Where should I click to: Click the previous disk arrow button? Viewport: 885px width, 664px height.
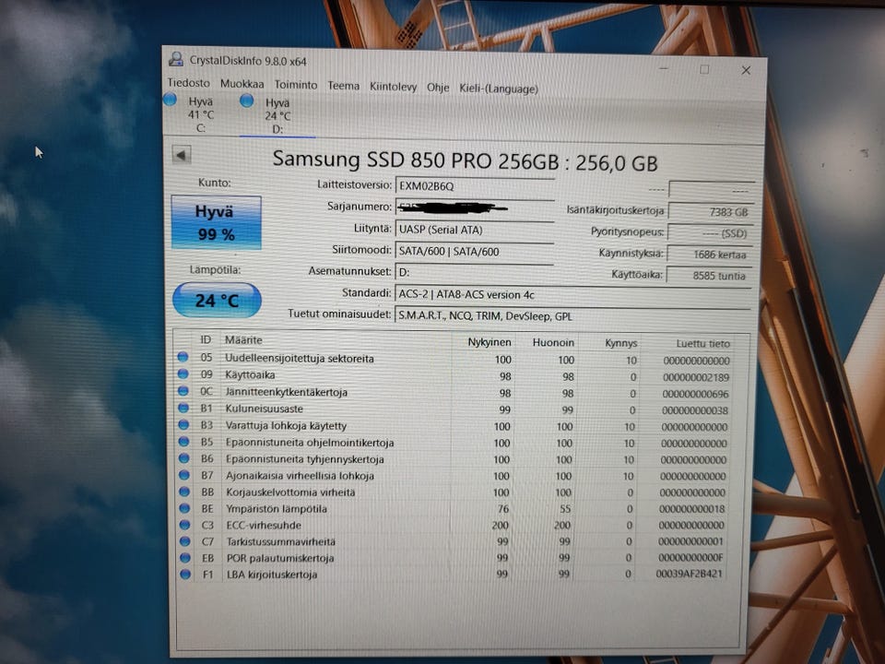[182, 155]
